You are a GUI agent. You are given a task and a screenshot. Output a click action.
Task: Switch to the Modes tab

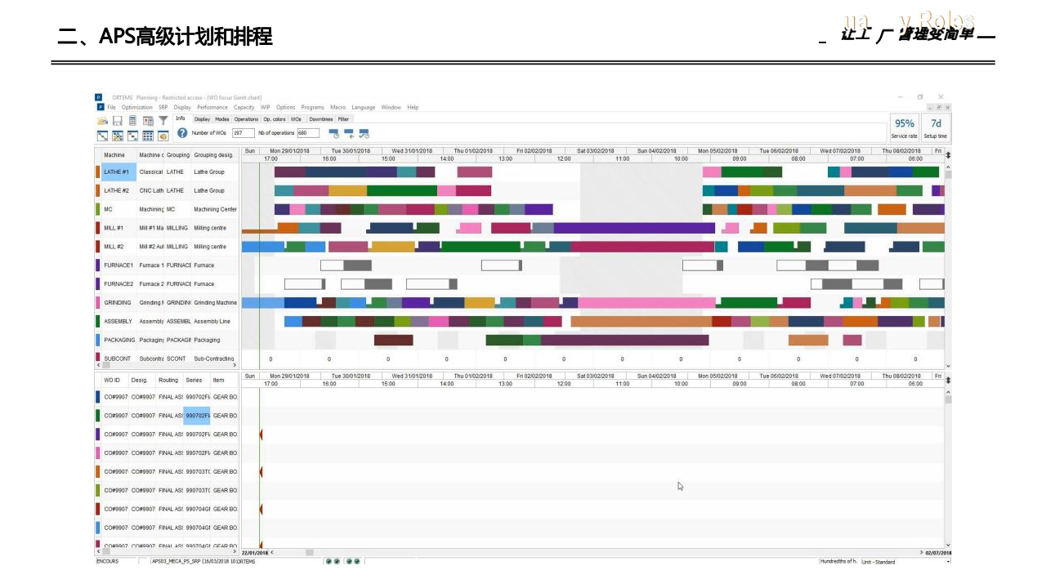222,119
